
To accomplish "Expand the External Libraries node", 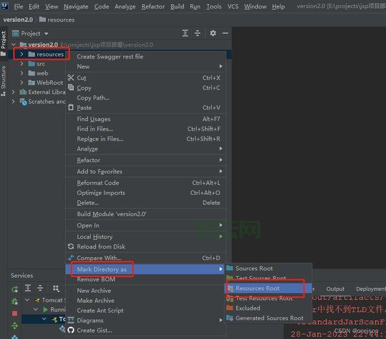I will 14,92.
